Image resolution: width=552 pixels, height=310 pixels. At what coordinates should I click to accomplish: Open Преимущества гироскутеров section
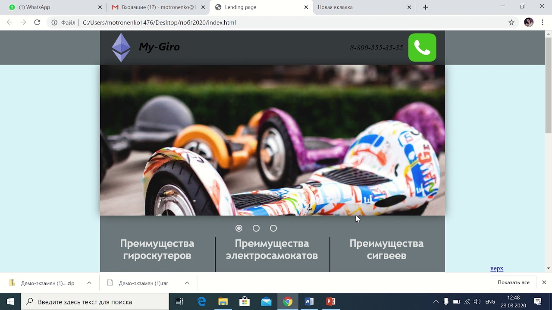tap(157, 249)
